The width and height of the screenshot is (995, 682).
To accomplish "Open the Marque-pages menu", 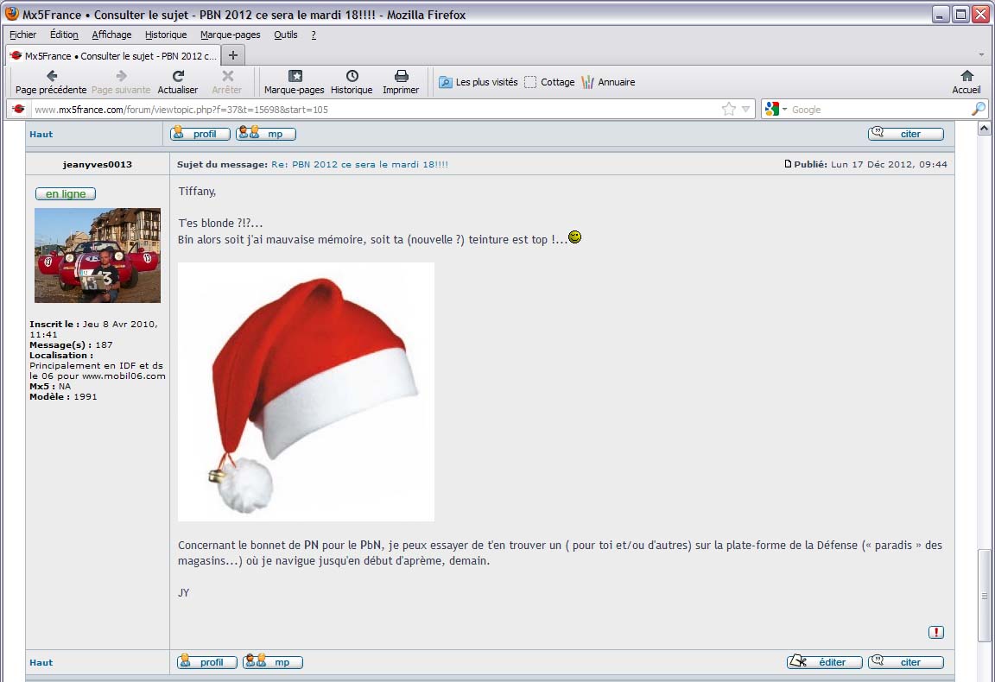I will (x=231, y=35).
